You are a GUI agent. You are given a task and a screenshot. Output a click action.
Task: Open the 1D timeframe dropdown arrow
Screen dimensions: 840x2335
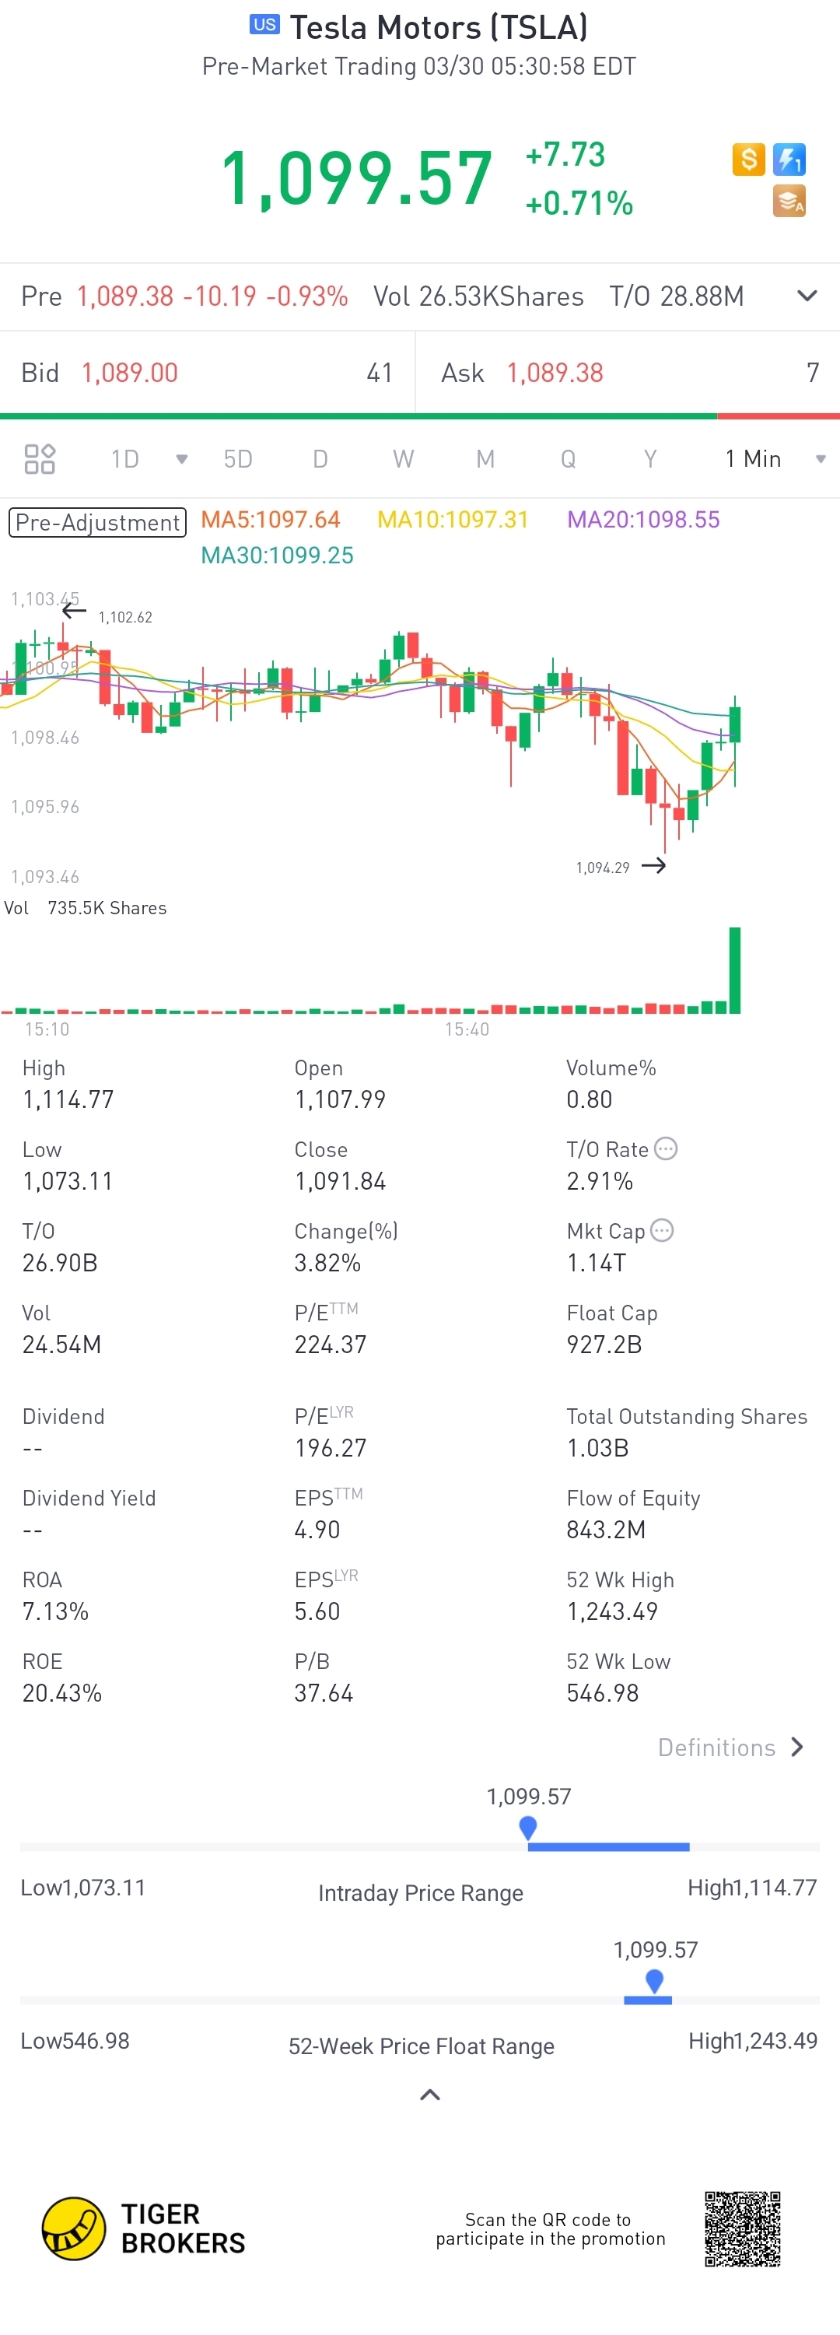click(x=181, y=458)
